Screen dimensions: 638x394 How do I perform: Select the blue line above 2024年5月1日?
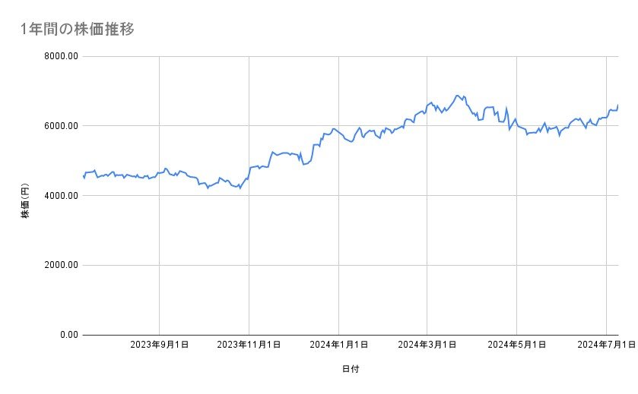[517, 125]
